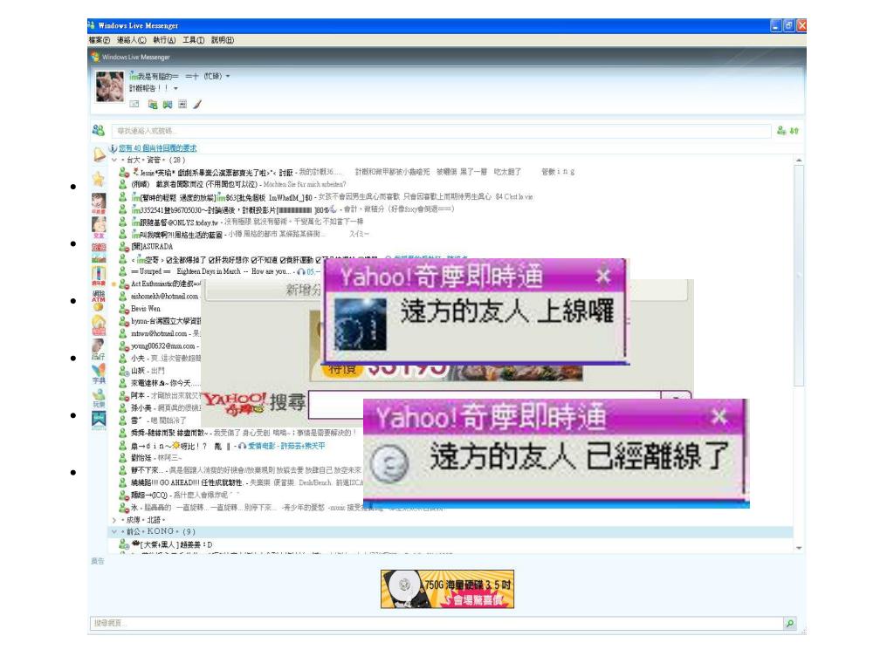This screenshot has width=894, height=670.
Task: Click the contact search input field
Action: [441, 131]
